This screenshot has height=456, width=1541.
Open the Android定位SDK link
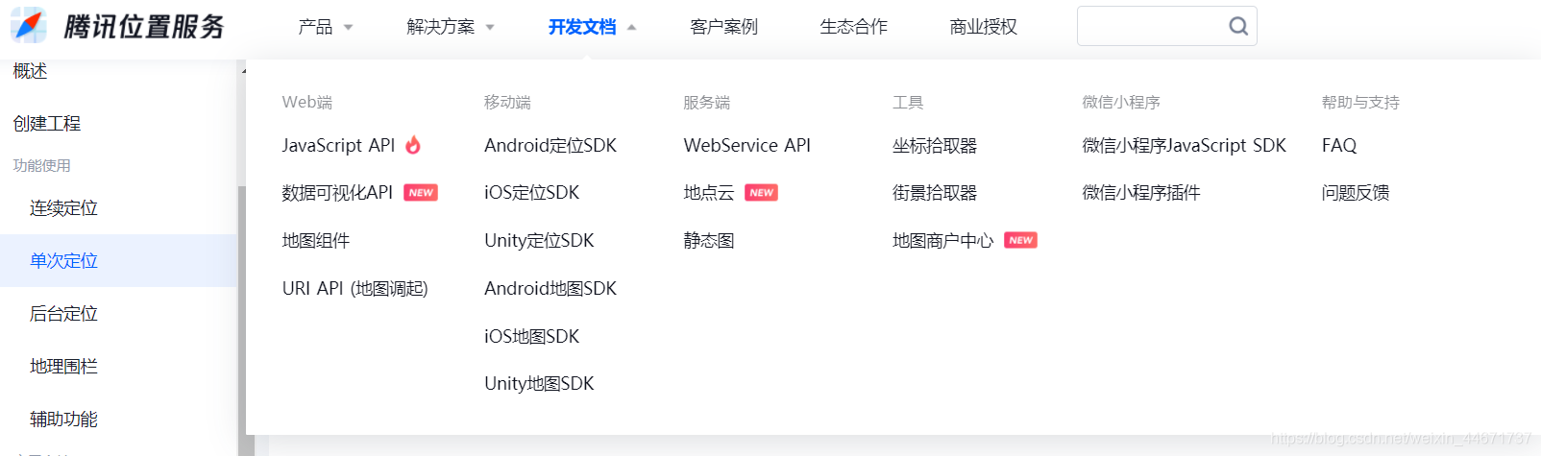coord(550,145)
